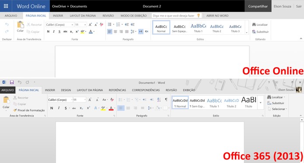This screenshot has width=304, height=163.
Task: Toggle italic I in Word Online ribbon
Action: tap(54, 31)
